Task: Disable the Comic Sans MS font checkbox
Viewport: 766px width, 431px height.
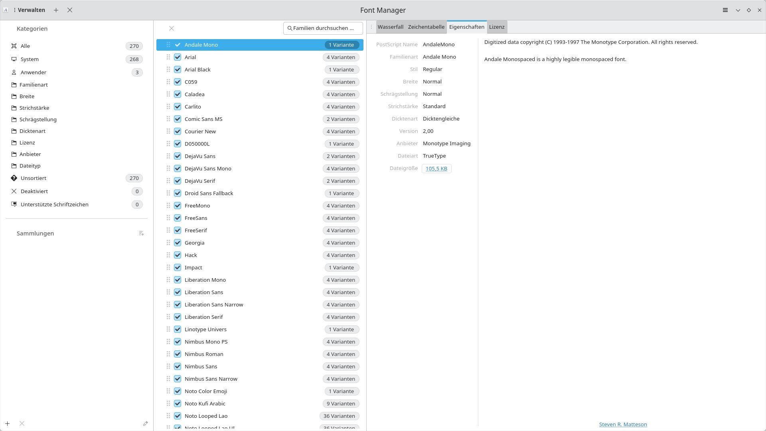Action: [x=178, y=119]
